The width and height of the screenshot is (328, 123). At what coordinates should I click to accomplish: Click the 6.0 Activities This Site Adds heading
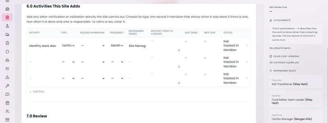point(53,6)
